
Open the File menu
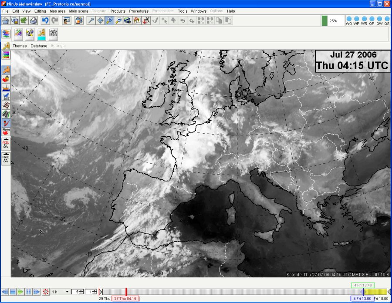(x=5, y=11)
